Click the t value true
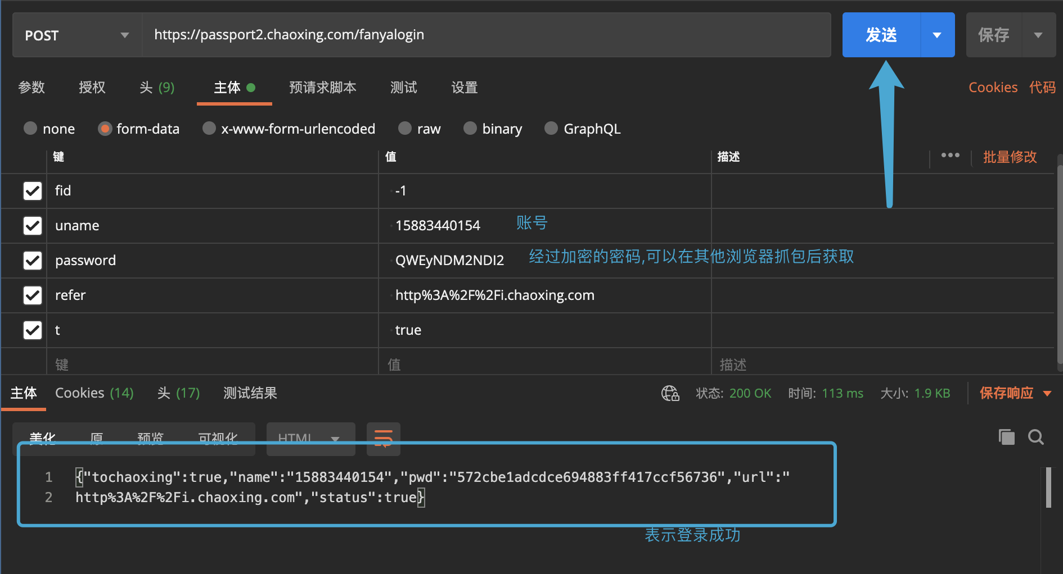Screen dimensions: 1063x574 click(x=408, y=330)
